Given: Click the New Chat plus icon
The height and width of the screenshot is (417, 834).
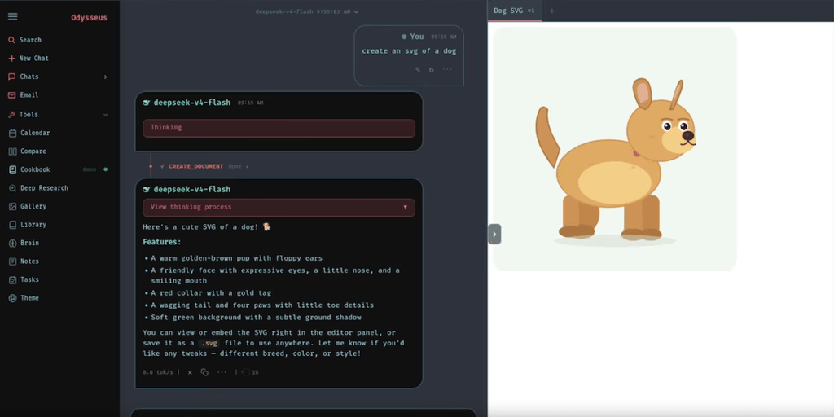Looking at the screenshot, I should pyautogui.click(x=11, y=59).
